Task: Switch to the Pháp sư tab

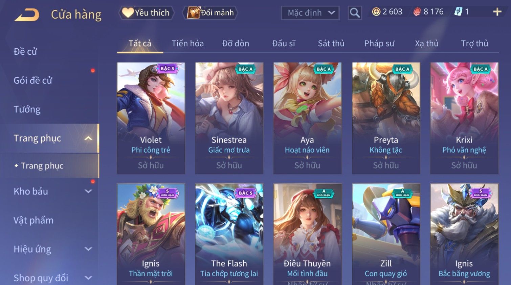Action: (379, 44)
